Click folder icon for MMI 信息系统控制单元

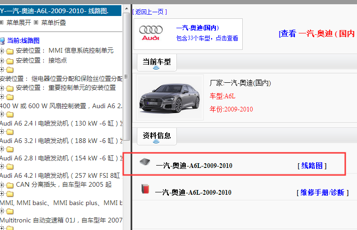(x=10, y=51)
